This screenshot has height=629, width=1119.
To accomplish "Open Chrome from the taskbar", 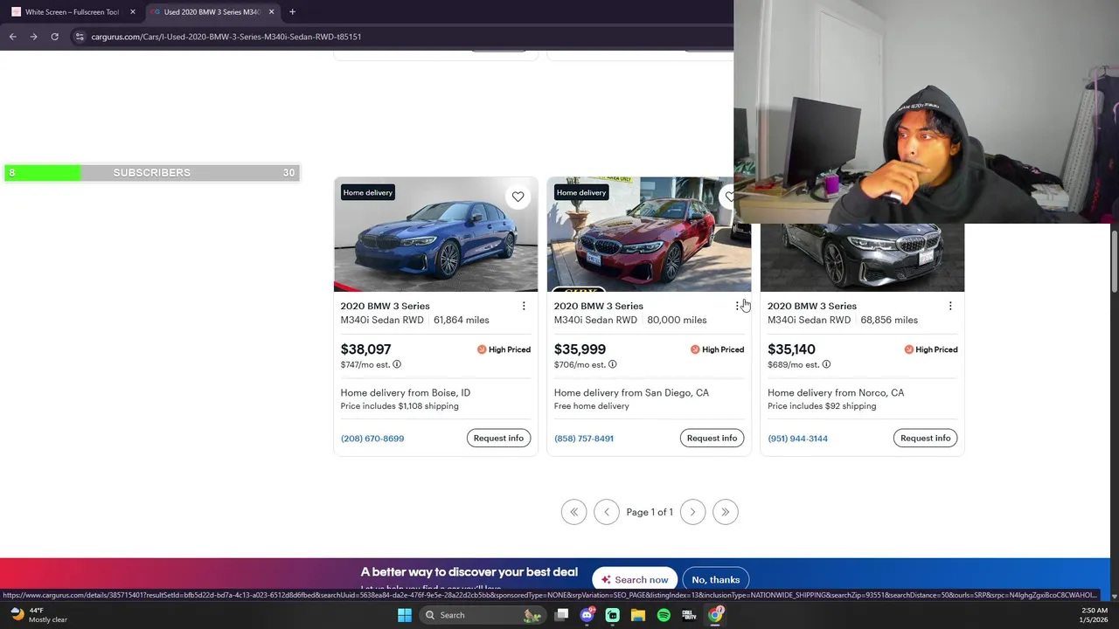I will pyautogui.click(x=715, y=615).
